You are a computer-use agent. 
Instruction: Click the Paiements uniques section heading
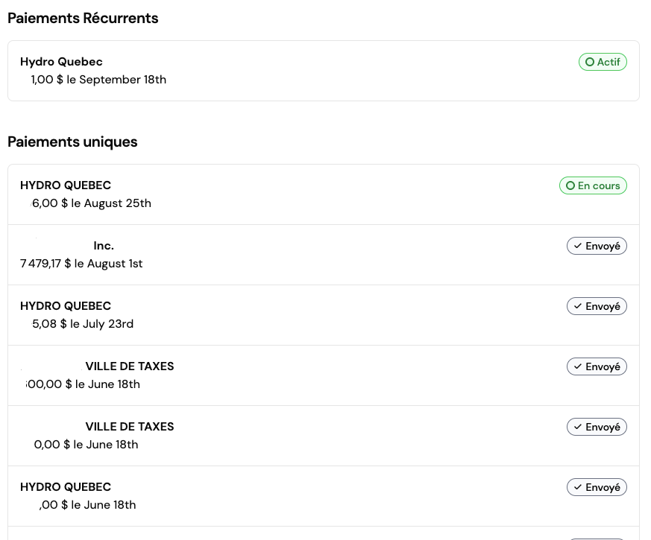[72, 142]
